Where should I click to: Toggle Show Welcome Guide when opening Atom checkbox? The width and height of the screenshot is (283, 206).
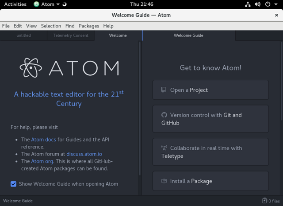click(13, 184)
